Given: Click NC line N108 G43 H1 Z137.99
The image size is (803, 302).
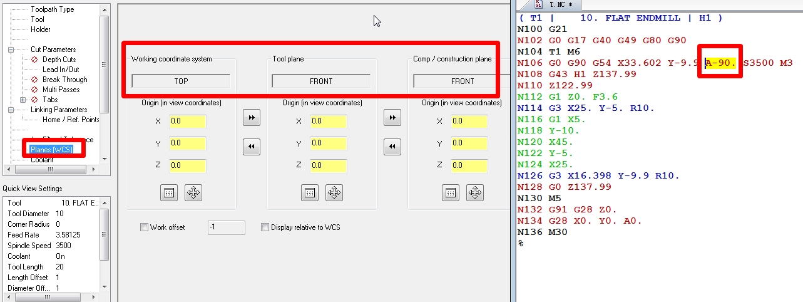Looking at the screenshot, I should 577,75.
